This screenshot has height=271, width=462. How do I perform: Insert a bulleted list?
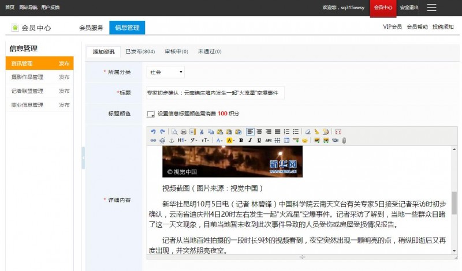coord(296,131)
